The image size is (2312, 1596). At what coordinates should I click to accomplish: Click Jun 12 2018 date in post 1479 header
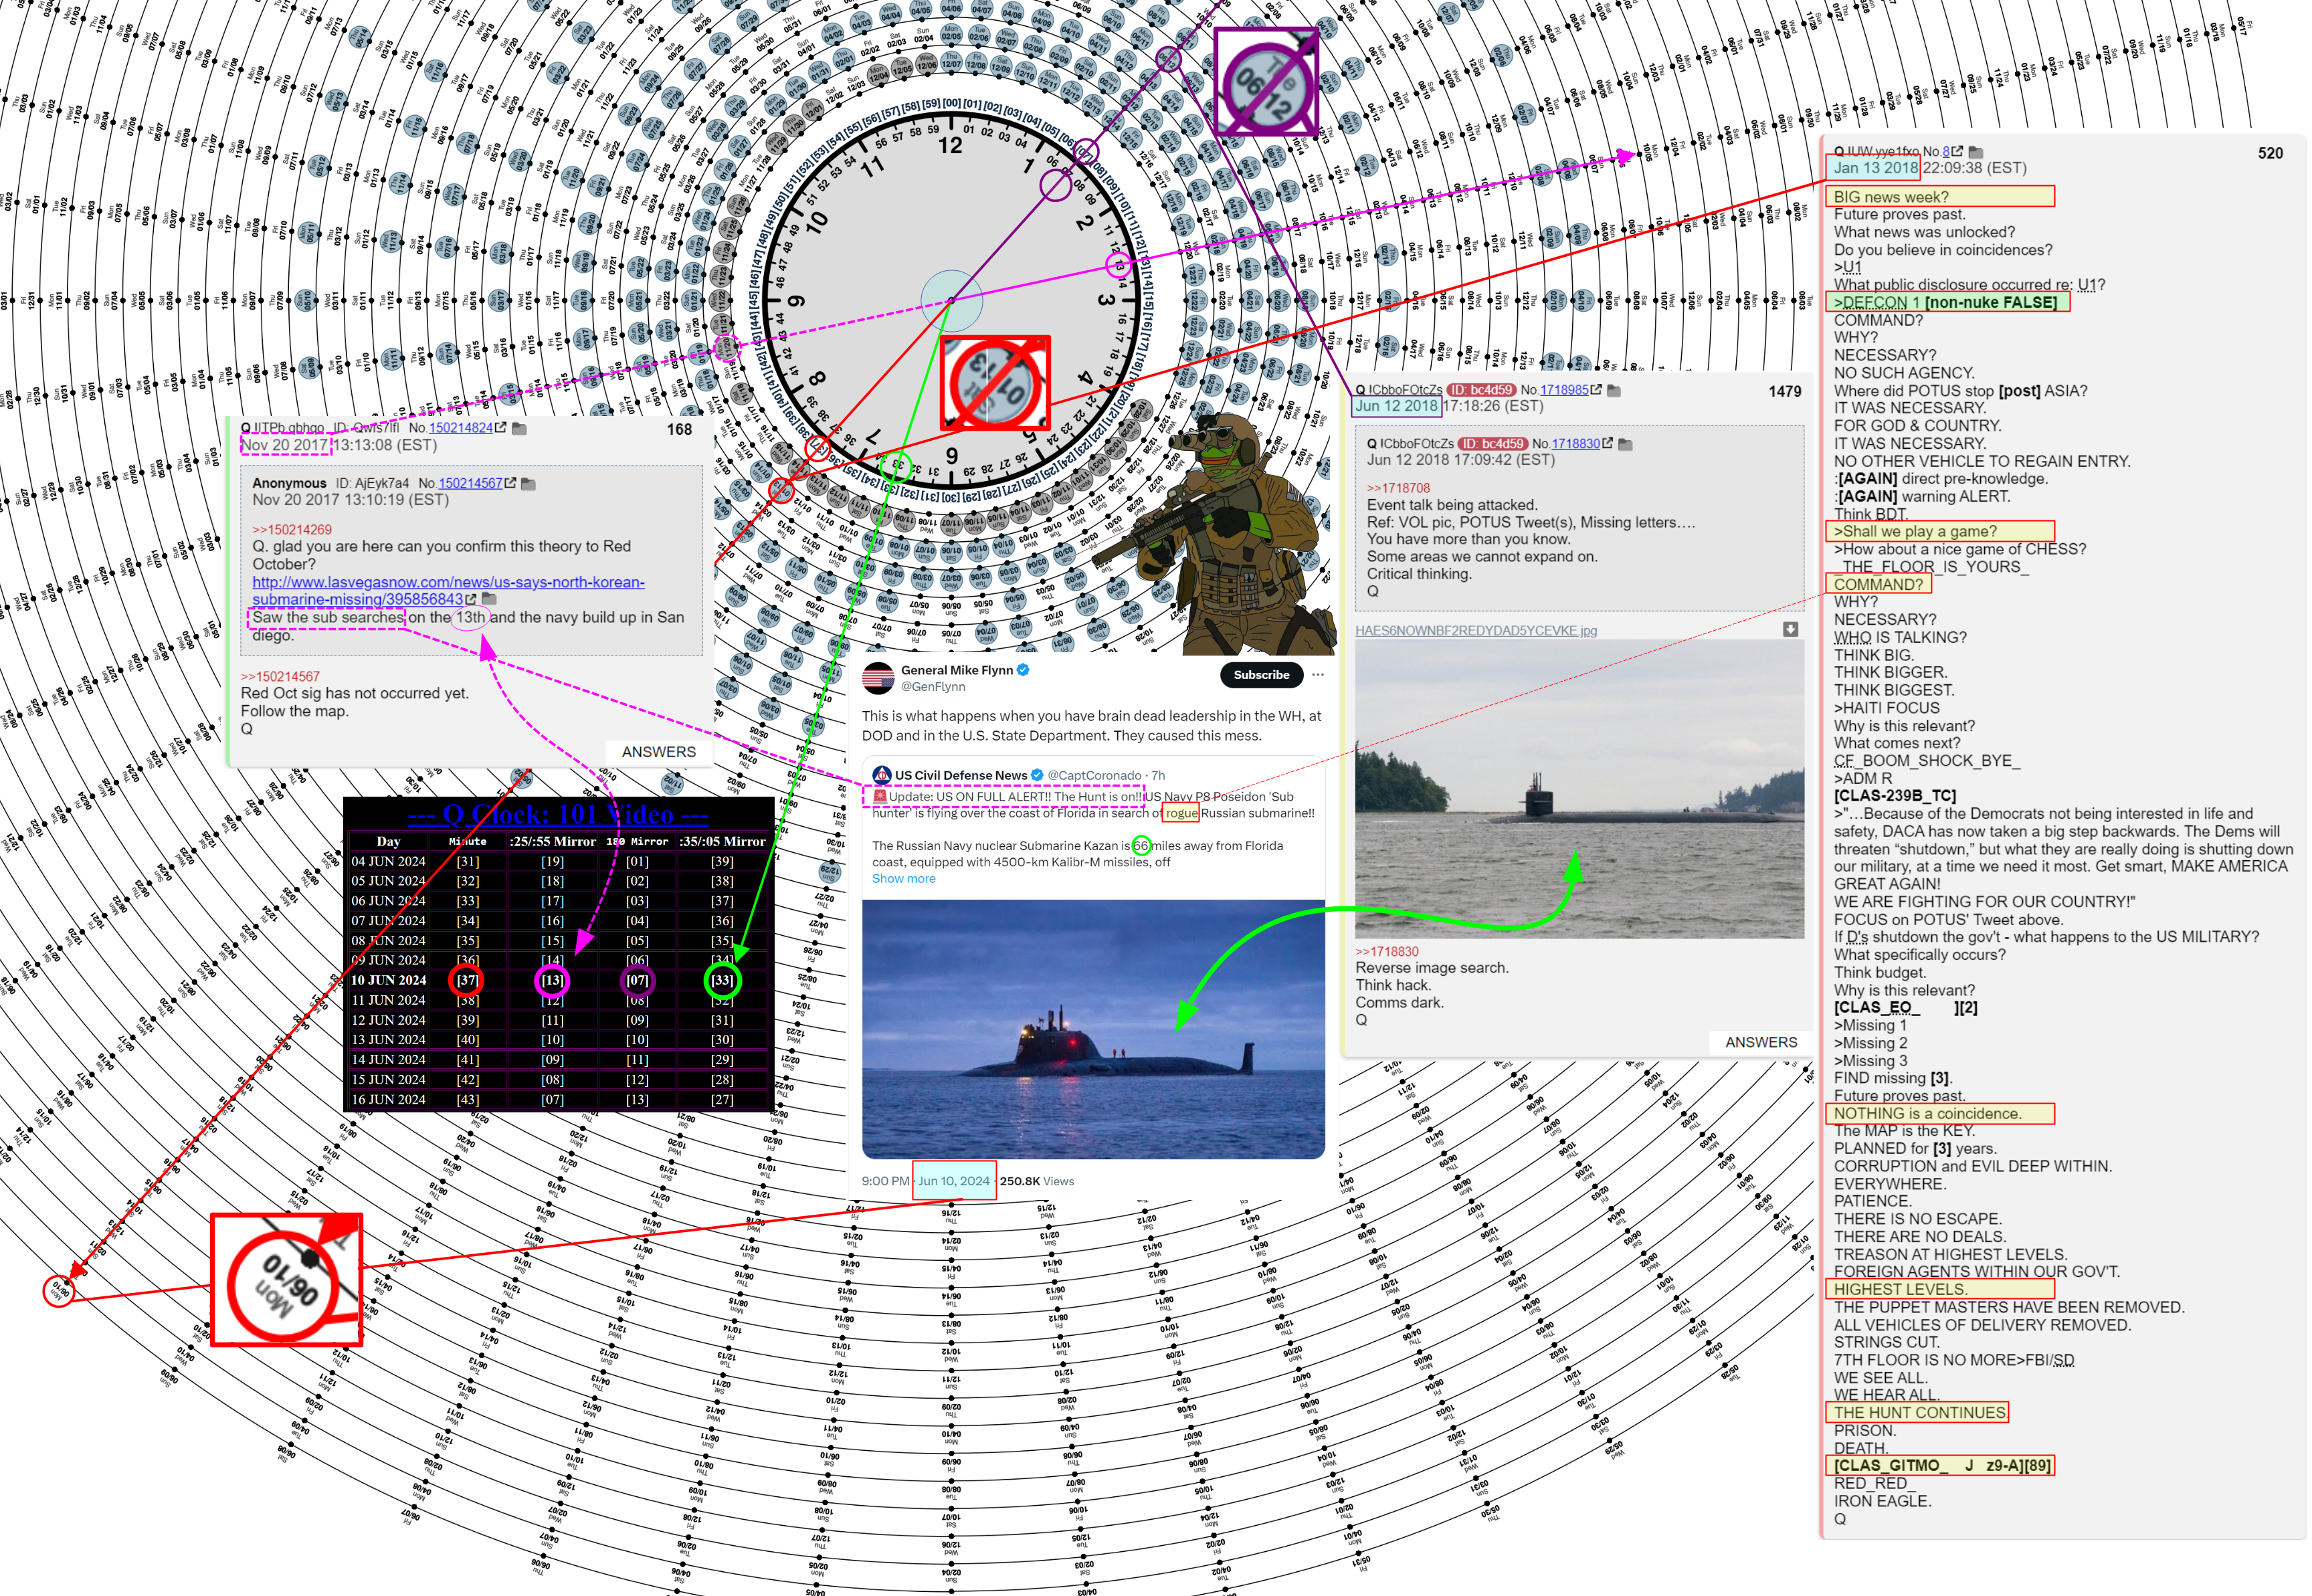1397,406
